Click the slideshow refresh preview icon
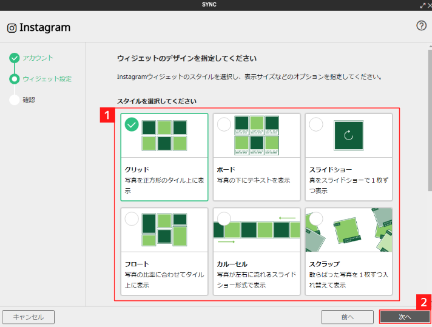 [348, 135]
